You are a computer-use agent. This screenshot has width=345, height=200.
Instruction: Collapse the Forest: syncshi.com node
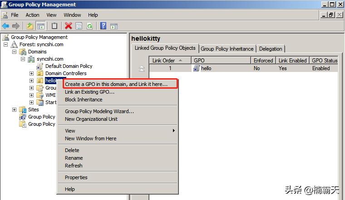click(6, 44)
